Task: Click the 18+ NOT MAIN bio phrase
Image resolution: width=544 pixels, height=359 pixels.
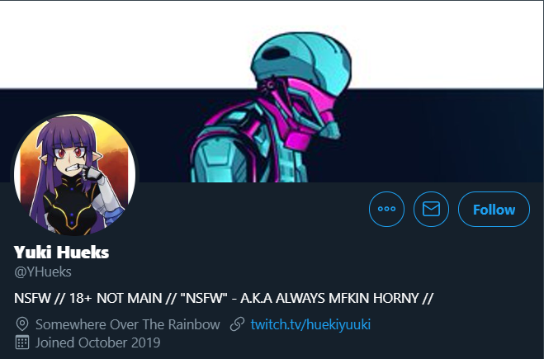Action: pyautogui.click(x=116, y=298)
